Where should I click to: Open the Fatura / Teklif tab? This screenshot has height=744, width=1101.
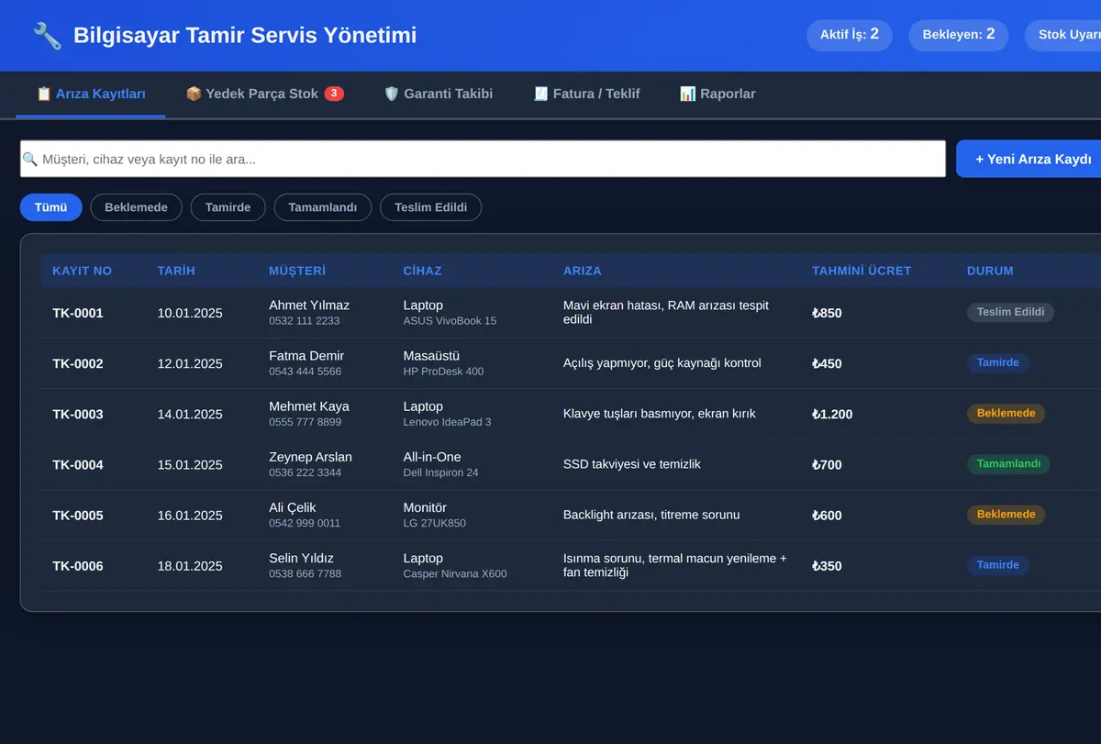[x=586, y=94]
